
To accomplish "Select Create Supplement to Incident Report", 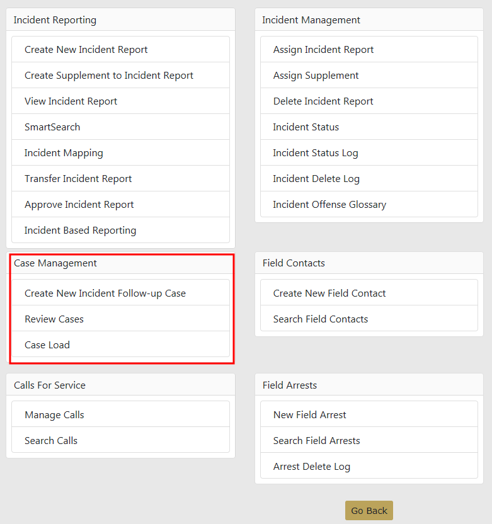I will pos(109,76).
